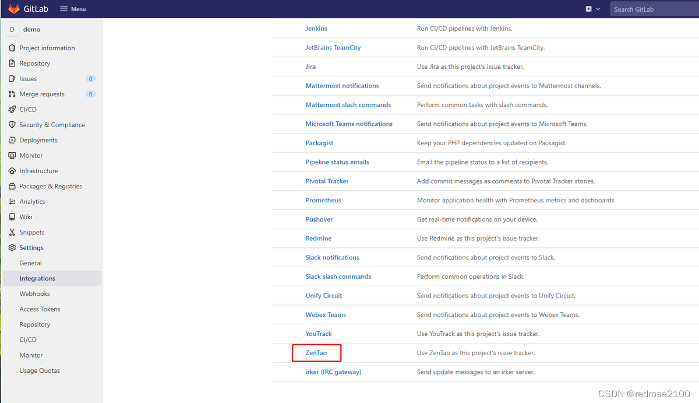This screenshot has height=403, width=699.
Task: Open the Jira integration link
Action: point(310,66)
